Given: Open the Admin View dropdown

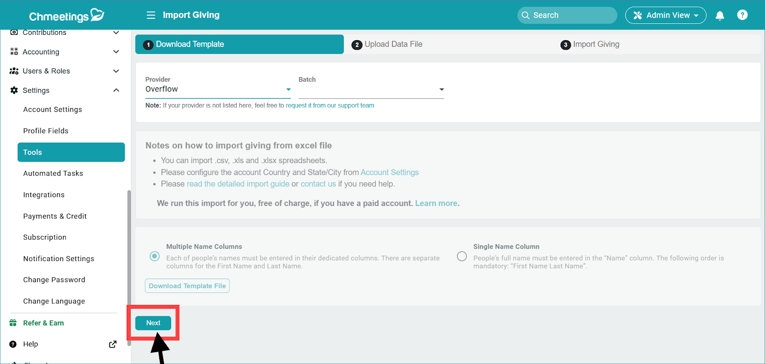Looking at the screenshot, I should 666,15.
